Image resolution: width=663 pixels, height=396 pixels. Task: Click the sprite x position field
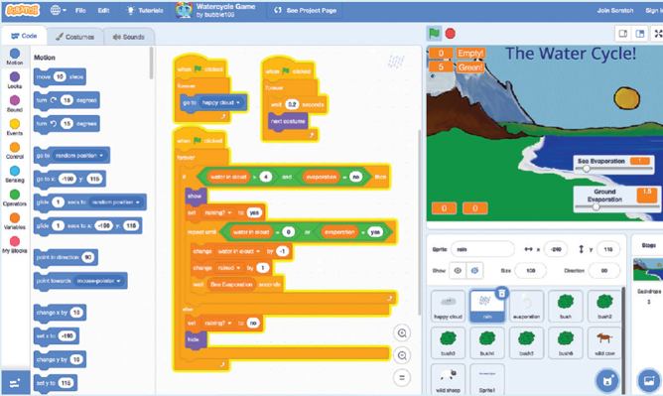click(556, 249)
